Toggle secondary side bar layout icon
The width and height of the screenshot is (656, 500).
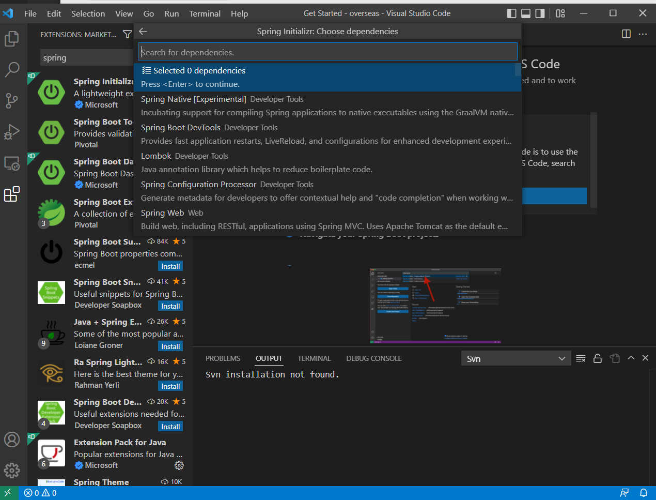click(540, 13)
